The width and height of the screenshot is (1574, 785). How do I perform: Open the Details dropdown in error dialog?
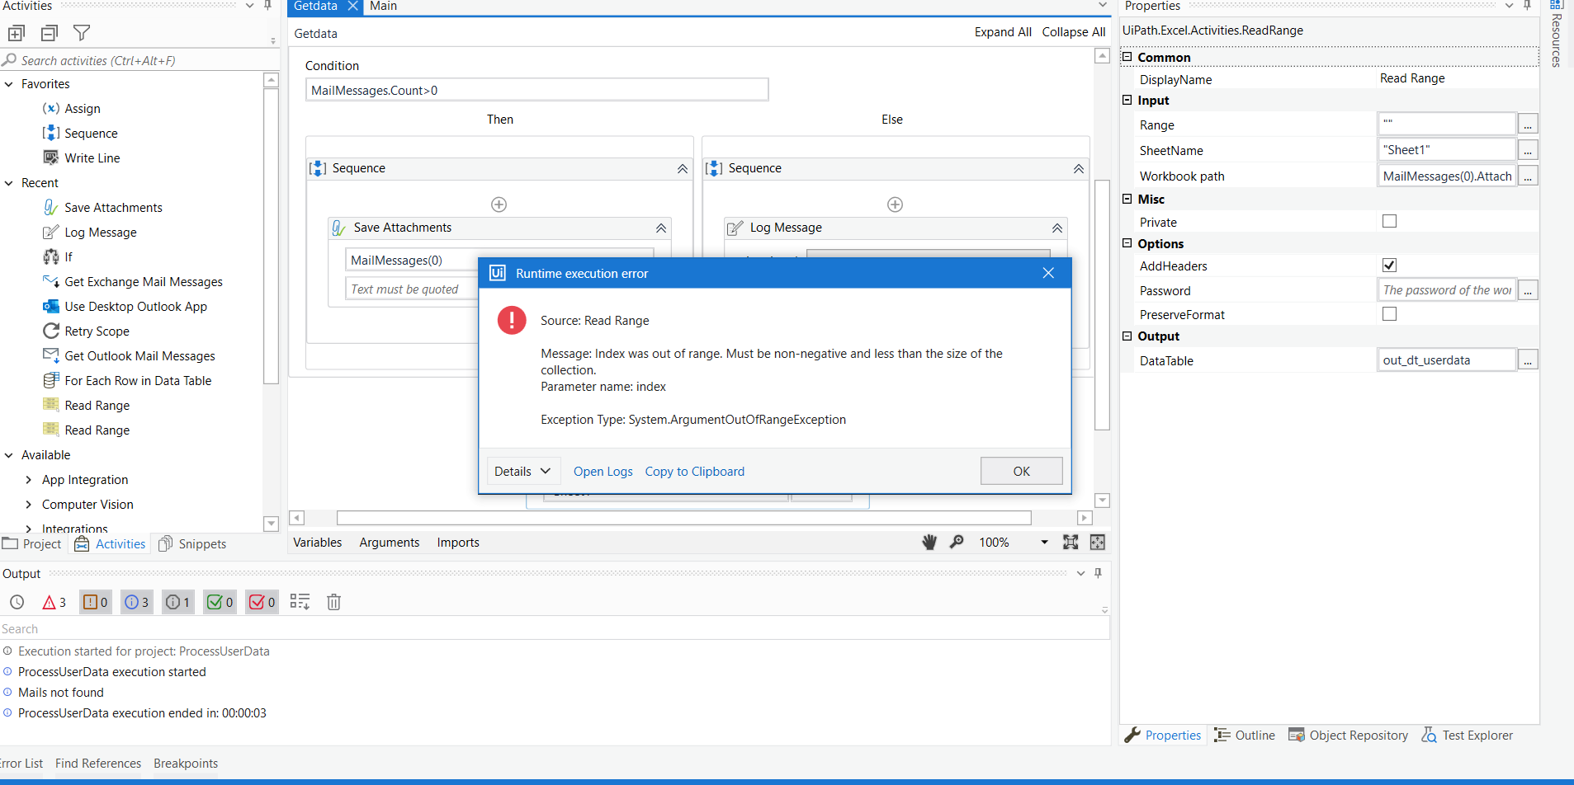[x=523, y=472]
